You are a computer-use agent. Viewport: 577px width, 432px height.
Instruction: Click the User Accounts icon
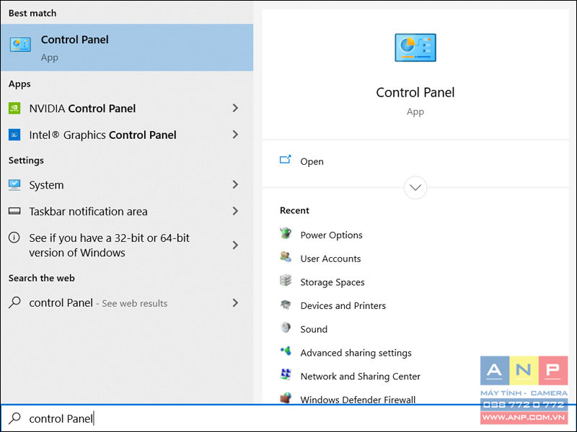coord(285,257)
